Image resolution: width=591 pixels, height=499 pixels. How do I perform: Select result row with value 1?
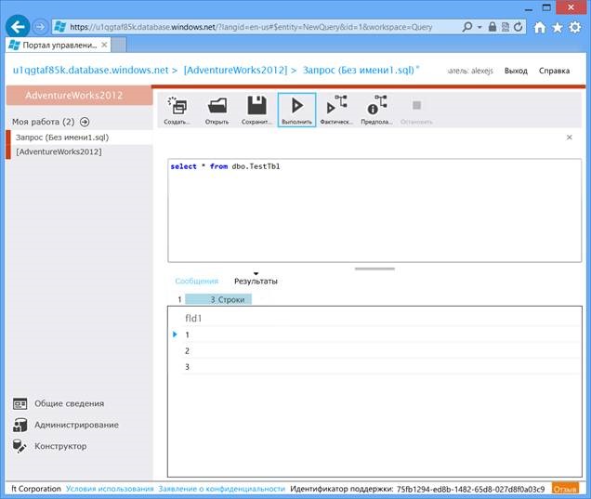[x=381, y=335]
